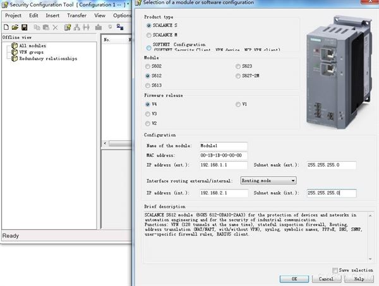Screen dimensions: 379x286
Task: Enable the Save selection checkbox
Action: 335,270
